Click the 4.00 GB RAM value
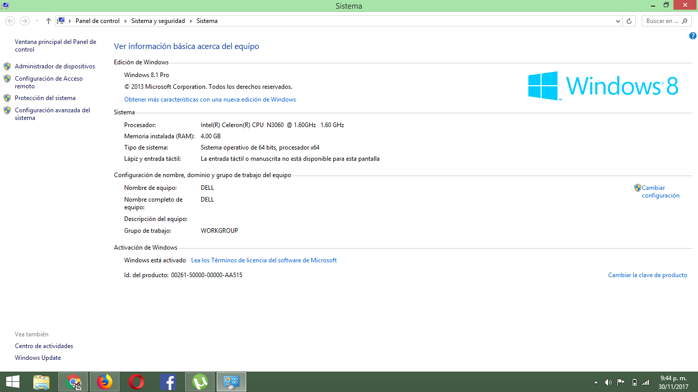Screen dimensions: 698x392 pos(211,136)
